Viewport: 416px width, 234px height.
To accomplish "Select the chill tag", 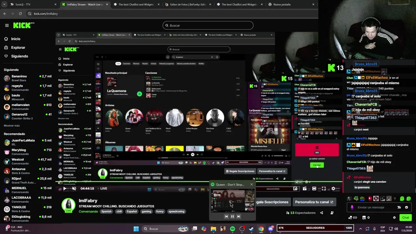I will (119, 212).
